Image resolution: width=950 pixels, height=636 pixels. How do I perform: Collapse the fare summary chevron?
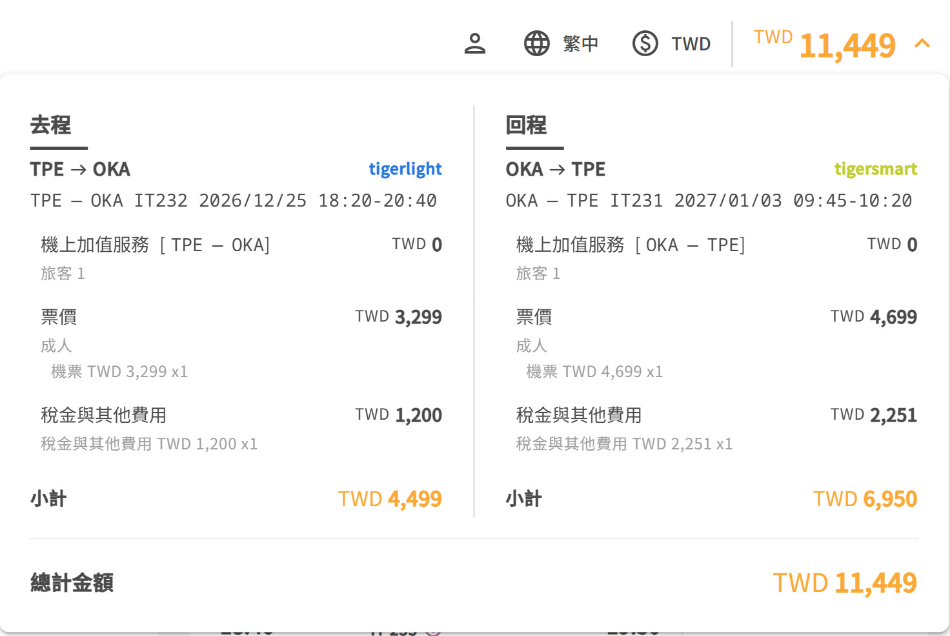pos(922,43)
